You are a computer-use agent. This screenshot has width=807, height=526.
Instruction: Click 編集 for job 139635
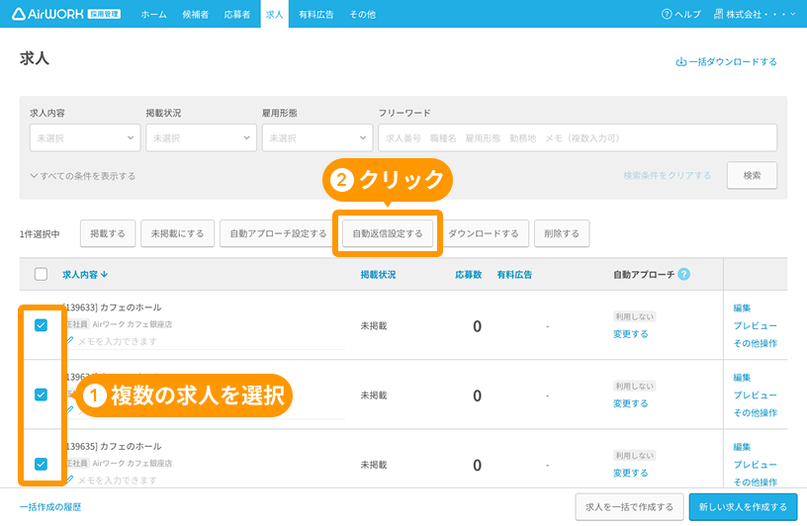(742, 447)
